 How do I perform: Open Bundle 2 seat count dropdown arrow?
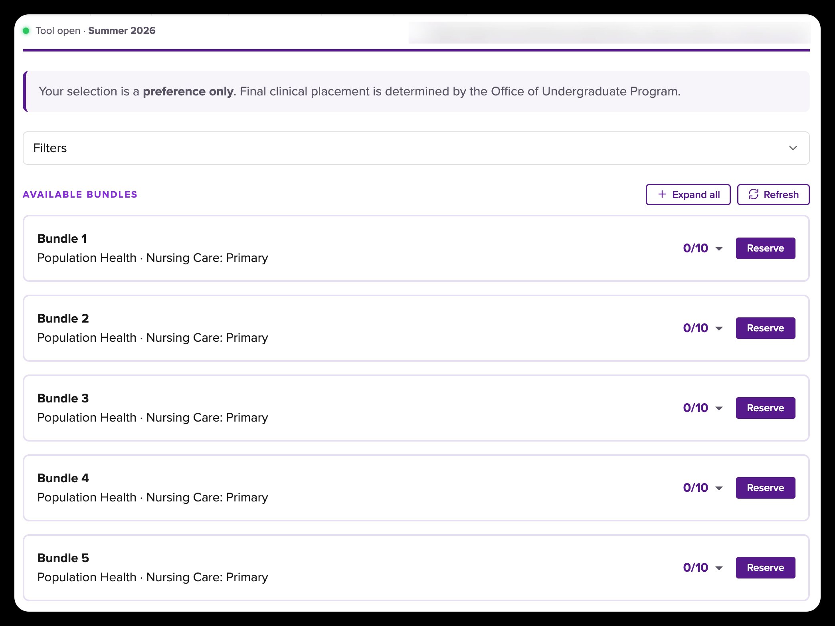click(719, 329)
